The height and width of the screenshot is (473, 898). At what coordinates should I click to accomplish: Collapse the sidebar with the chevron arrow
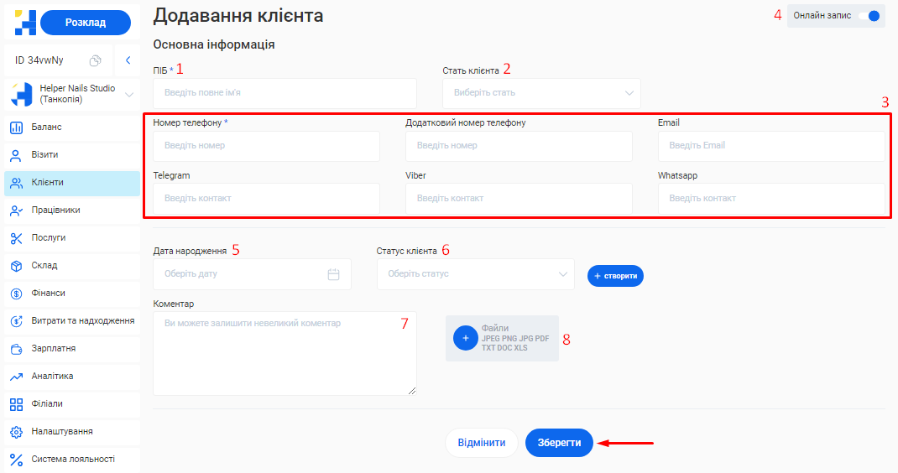(128, 60)
